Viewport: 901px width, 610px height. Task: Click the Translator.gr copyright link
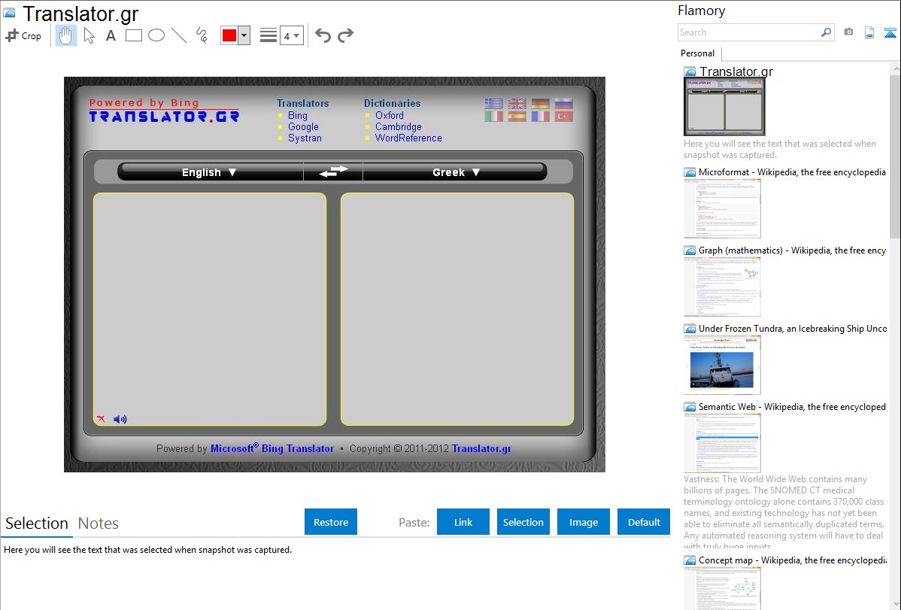point(481,448)
